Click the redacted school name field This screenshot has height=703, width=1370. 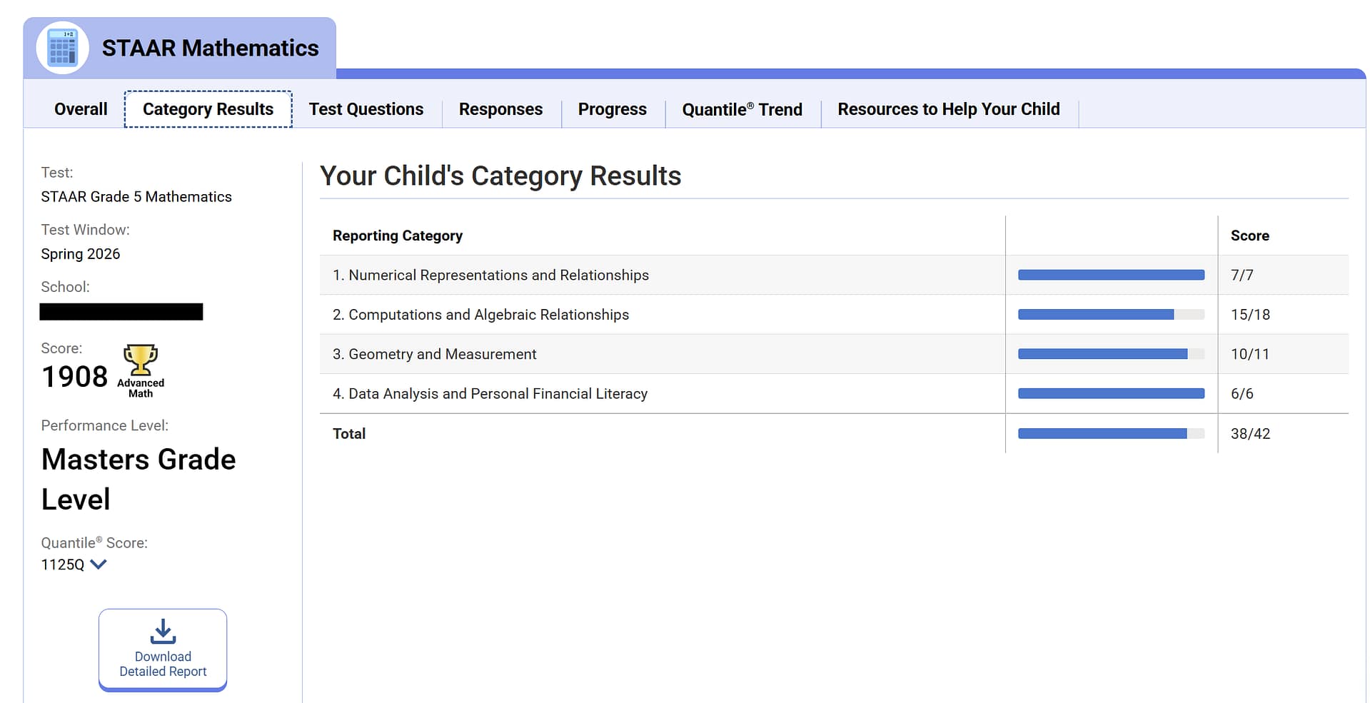(x=121, y=312)
